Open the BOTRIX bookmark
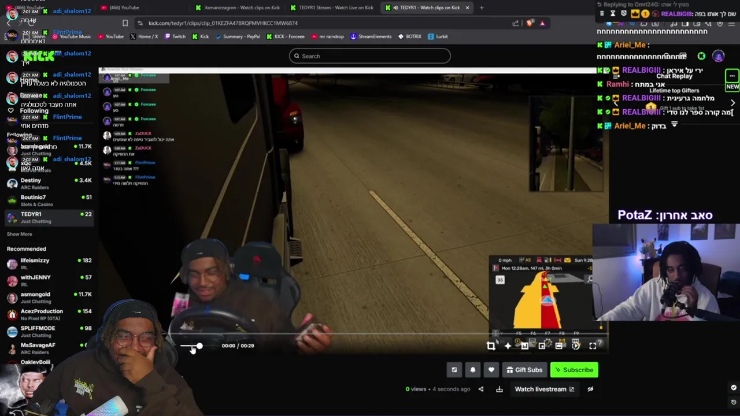This screenshot has width=740, height=416. click(x=409, y=36)
